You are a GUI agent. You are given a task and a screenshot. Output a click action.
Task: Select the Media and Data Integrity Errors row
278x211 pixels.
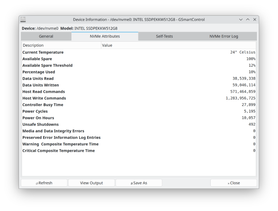(139, 131)
